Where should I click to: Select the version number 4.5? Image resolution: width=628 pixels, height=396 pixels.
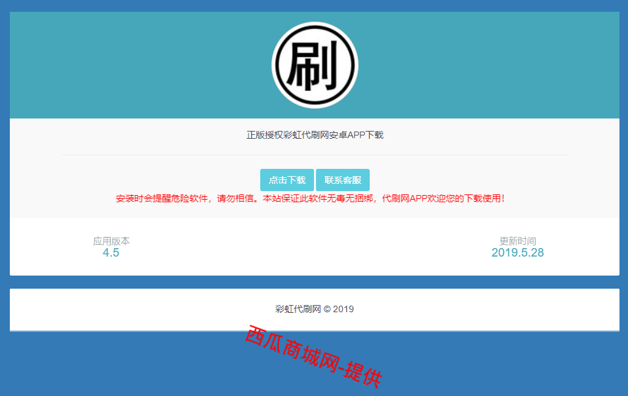click(x=111, y=253)
